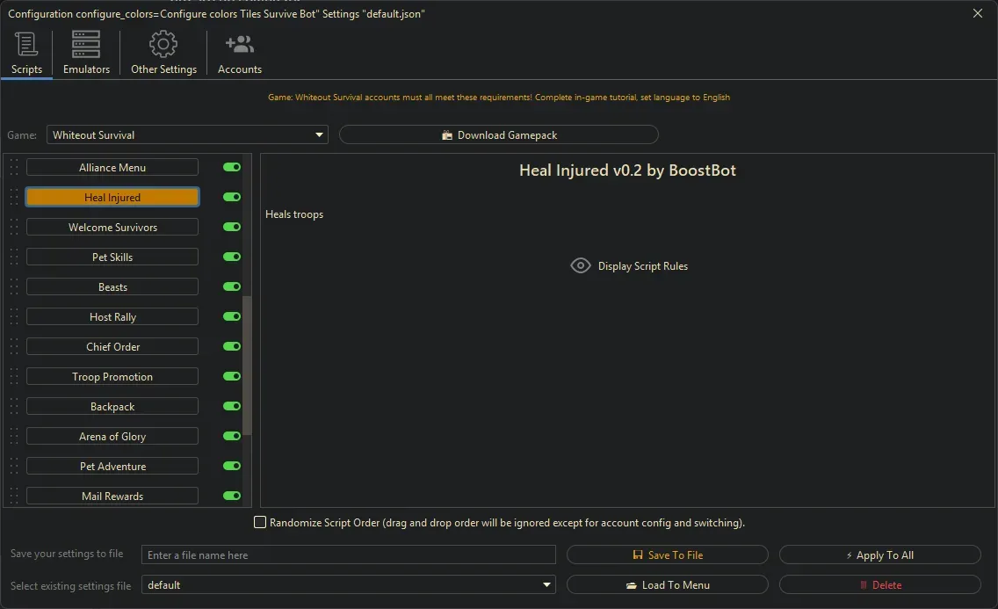Enable the Randomize Script Order checkbox
Screen dimensions: 998x609
coord(260,523)
